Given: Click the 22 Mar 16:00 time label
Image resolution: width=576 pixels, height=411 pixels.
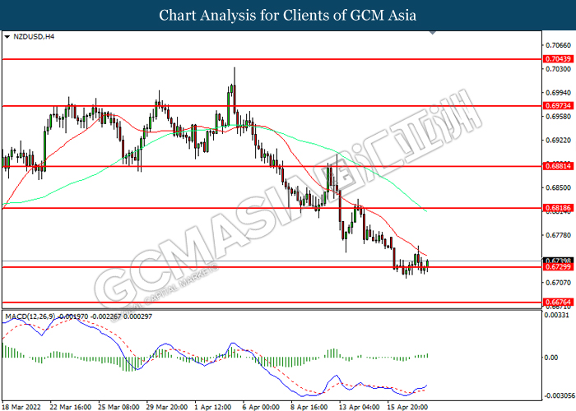Looking at the screenshot, I should (71, 408).
